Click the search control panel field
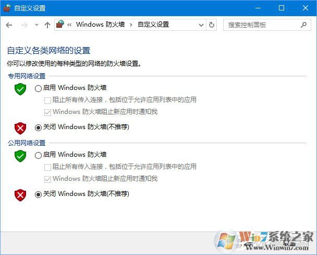The width and height of the screenshot is (317, 255). tap(267, 25)
